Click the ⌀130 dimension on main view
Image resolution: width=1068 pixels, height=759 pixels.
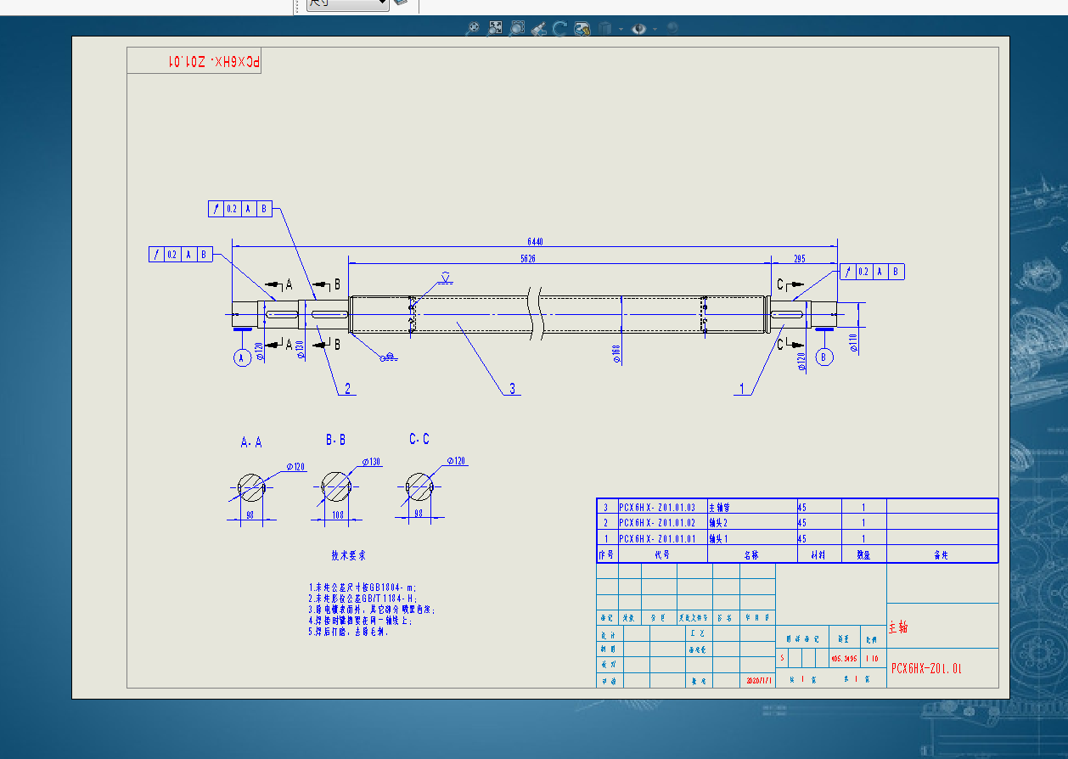point(301,351)
